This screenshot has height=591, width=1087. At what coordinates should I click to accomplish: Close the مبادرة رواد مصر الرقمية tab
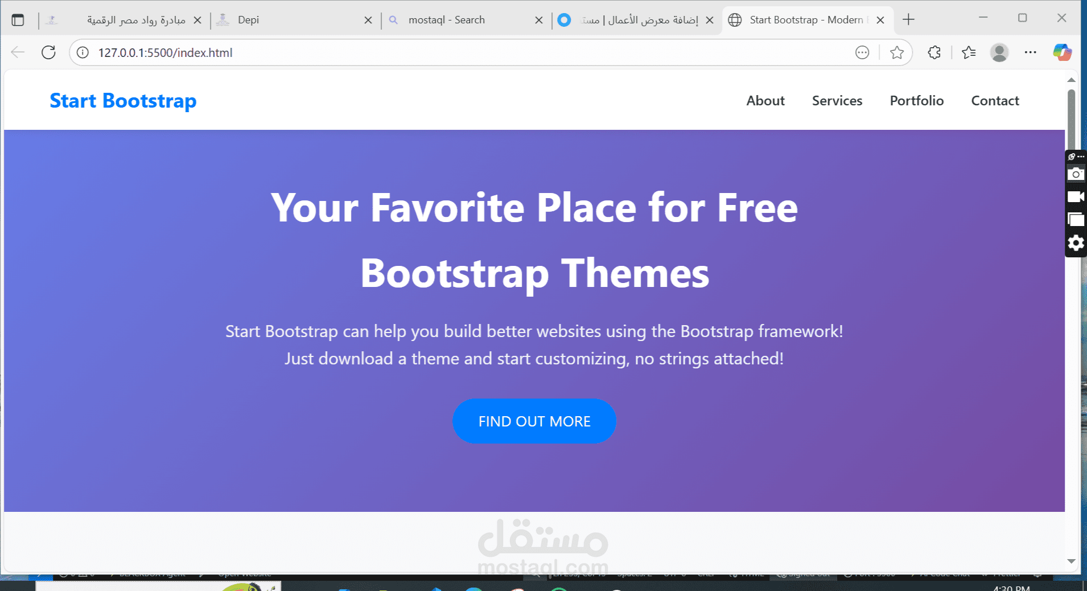pos(197,20)
